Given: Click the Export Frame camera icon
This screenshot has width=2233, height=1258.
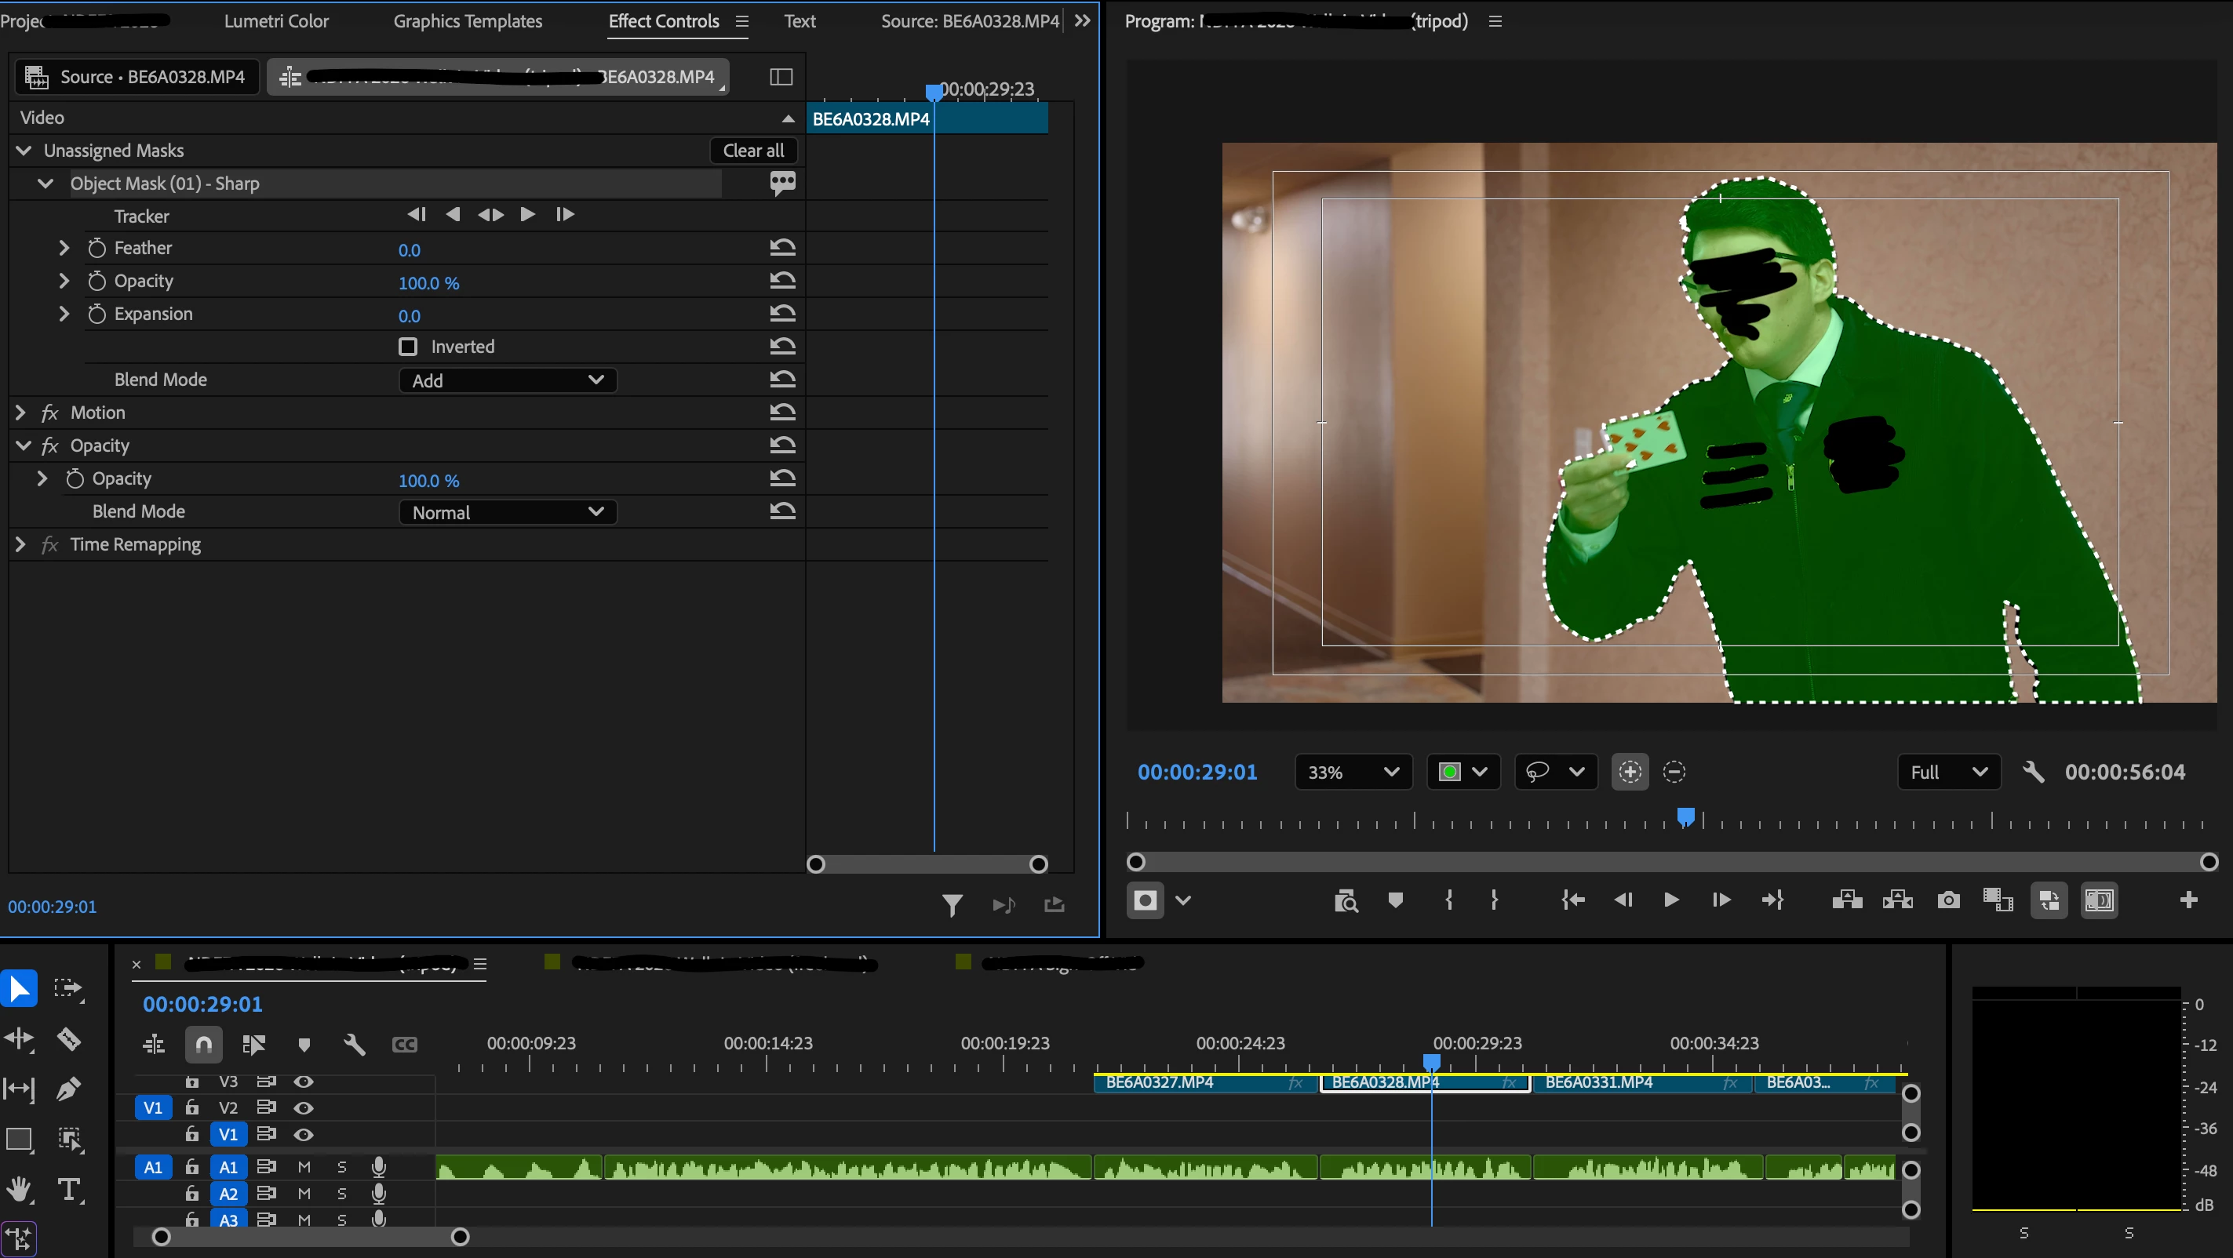Looking at the screenshot, I should (x=1948, y=900).
